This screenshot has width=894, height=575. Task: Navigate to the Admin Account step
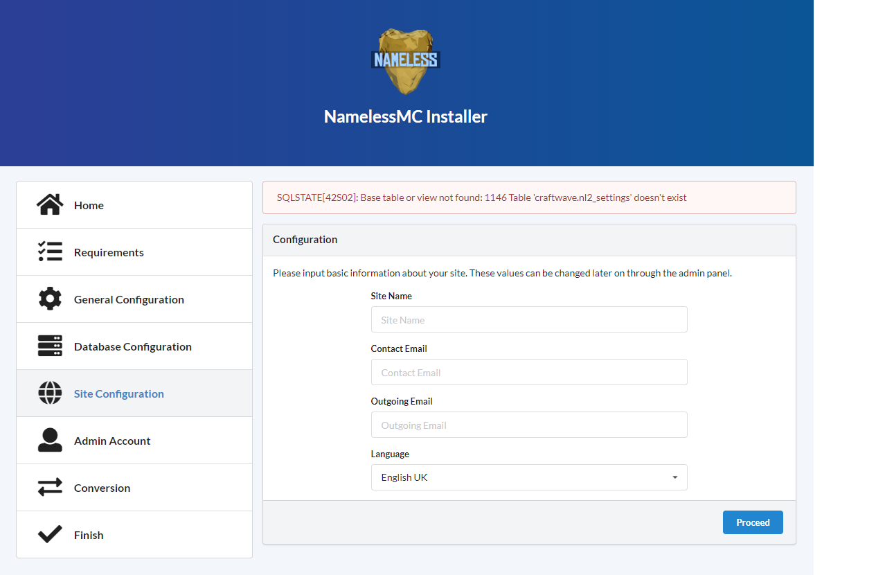112,440
